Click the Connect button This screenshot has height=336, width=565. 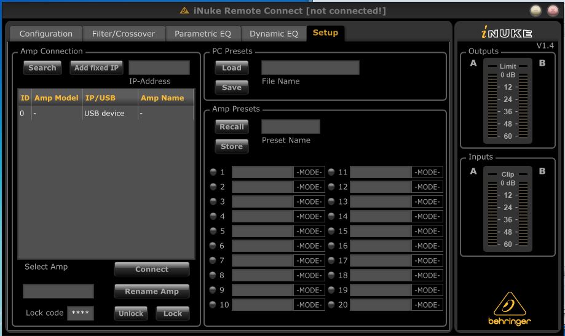[x=151, y=269]
